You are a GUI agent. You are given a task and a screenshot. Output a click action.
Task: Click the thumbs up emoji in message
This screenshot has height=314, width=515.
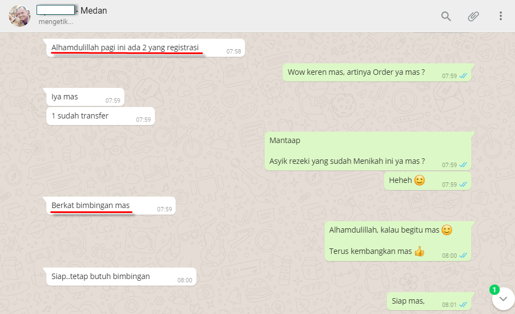coord(419,251)
